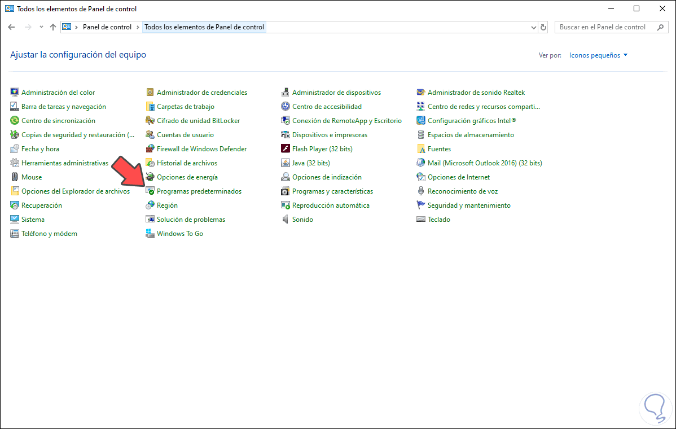Click the Forward navigation arrow
The height and width of the screenshot is (429, 676).
click(x=28, y=27)
